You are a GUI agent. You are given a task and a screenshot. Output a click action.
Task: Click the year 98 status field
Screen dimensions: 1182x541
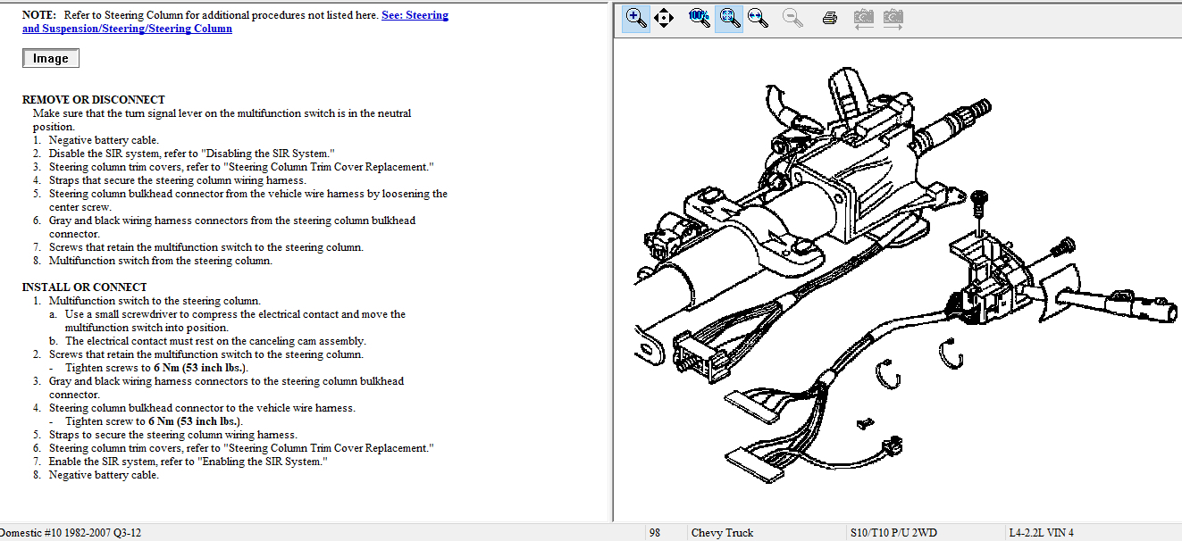click(x=655, y=533)
